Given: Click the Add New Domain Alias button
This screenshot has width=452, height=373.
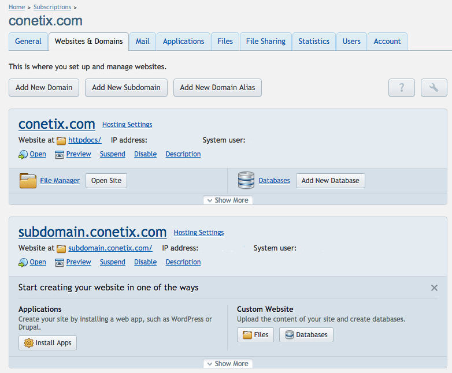Looking at the screenshot, I should click(218, 88).
